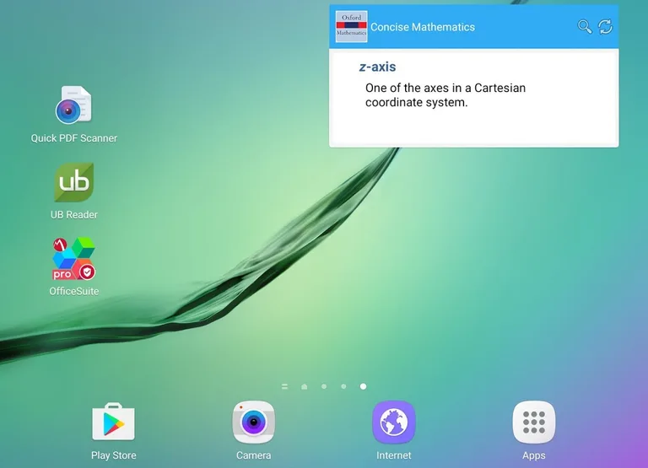Open the Apps drawer
This screenshot has height=468, width=648.
pyautogui.click(x=533, y=422)
